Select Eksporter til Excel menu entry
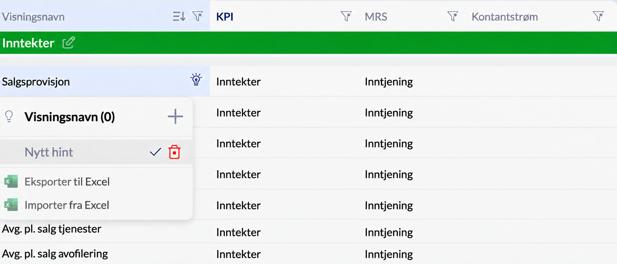The height and width of the screenshot is (264, 617). click(67, 182)
